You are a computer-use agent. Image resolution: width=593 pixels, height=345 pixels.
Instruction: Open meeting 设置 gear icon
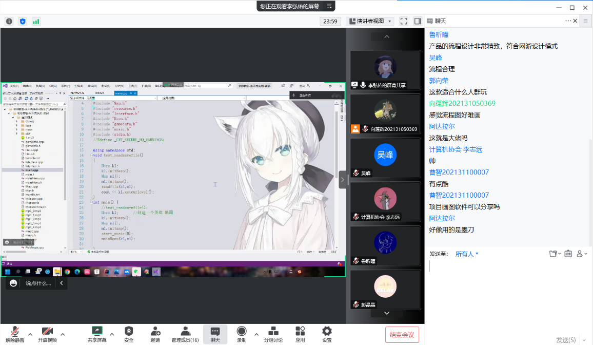(x=327, y=334)
